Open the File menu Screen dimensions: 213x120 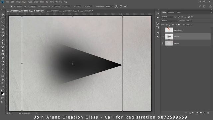8,2
